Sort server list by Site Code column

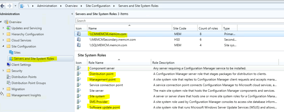coord(184,28)
